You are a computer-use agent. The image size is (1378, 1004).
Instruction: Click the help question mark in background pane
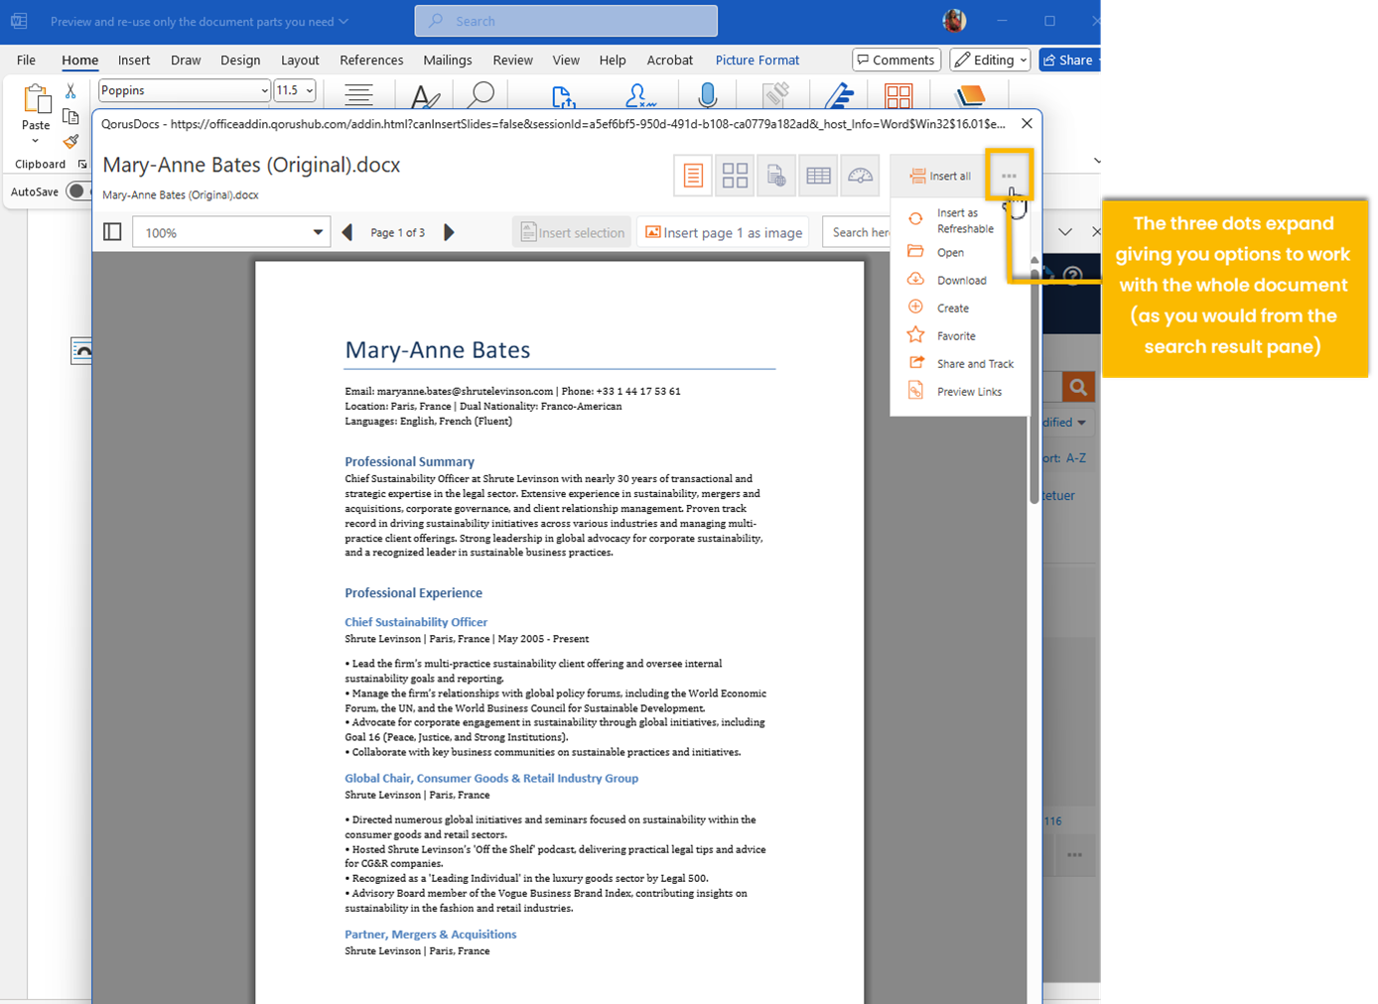tap(1072, 275)
